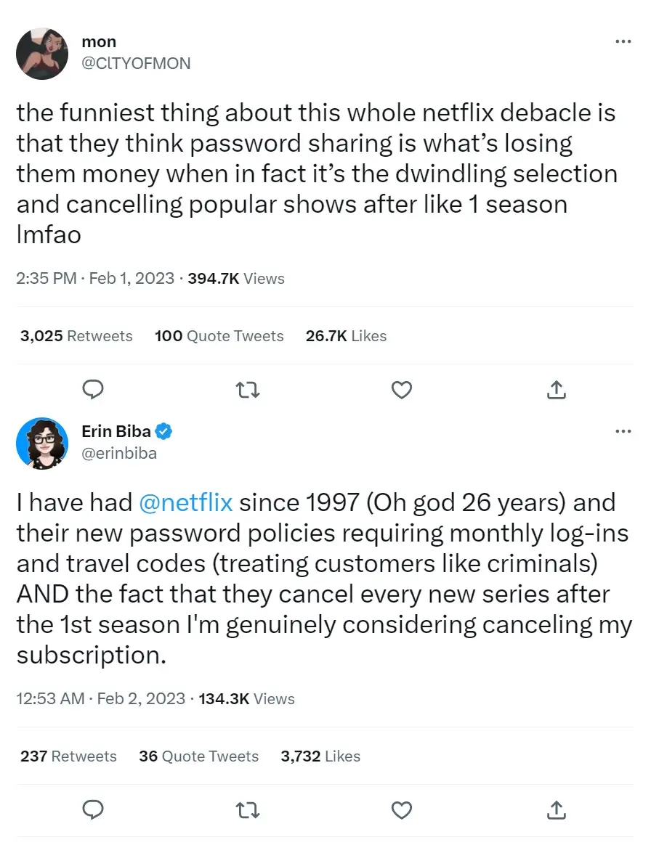Open the more options menu on mon's tweet
The width and height of the screenshot is (651, 845).
coord(623,41)
